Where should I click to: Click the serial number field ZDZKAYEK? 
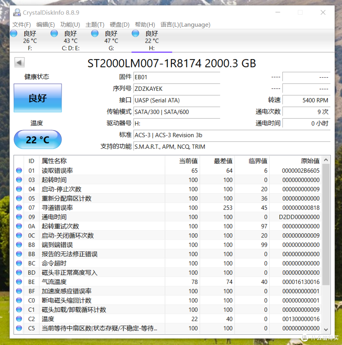click(x=177, y=89)
